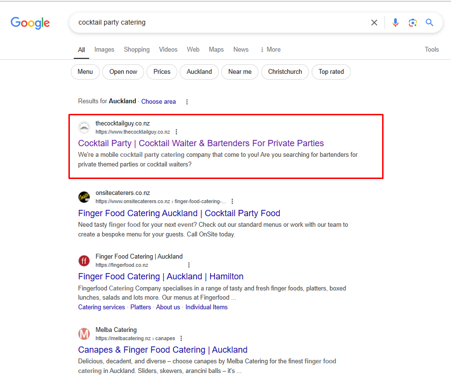Image resolution: width=451 pixels, height=386 pixels.
Task: Click the Choose area link
Action: [159, 102]
